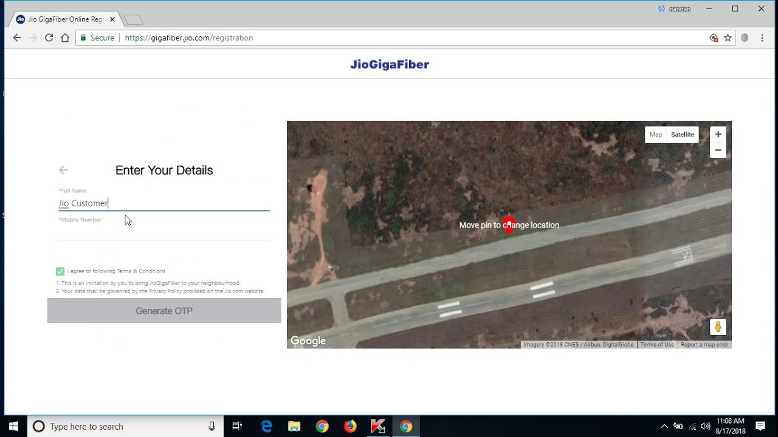
Task: Open the red K application on taskbar
Action: point(378,426)
